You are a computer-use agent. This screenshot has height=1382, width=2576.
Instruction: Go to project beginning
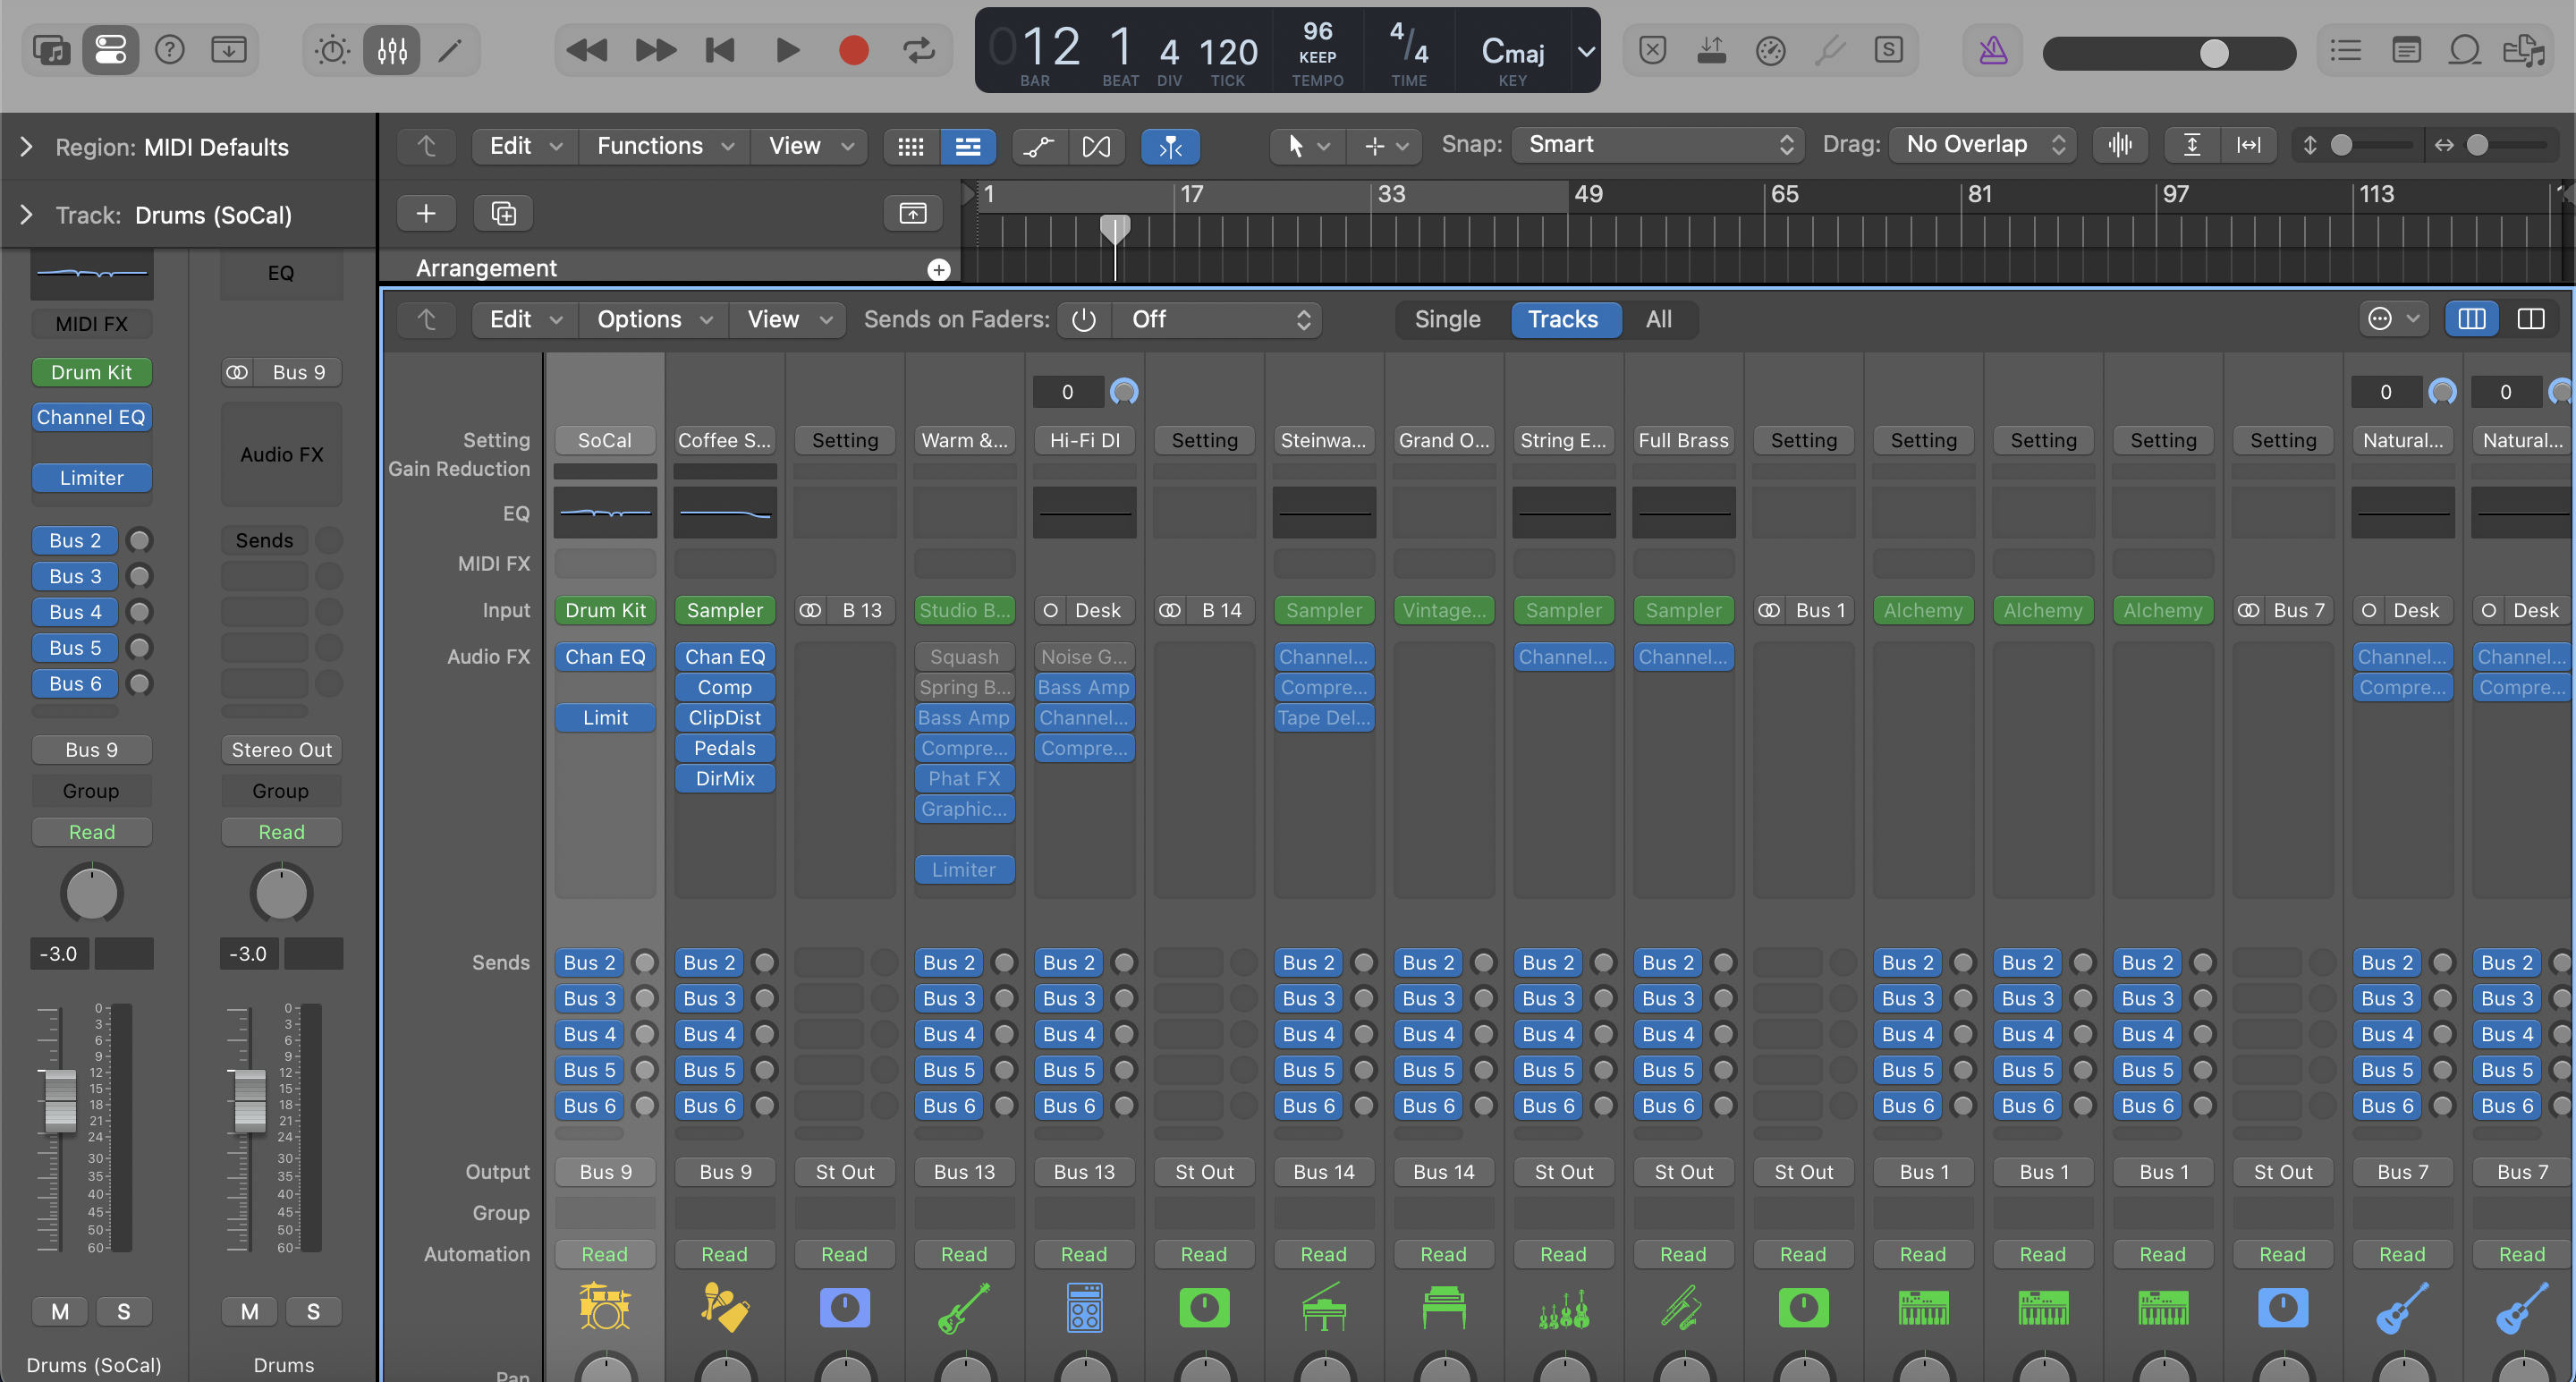(x=720, y=50)
